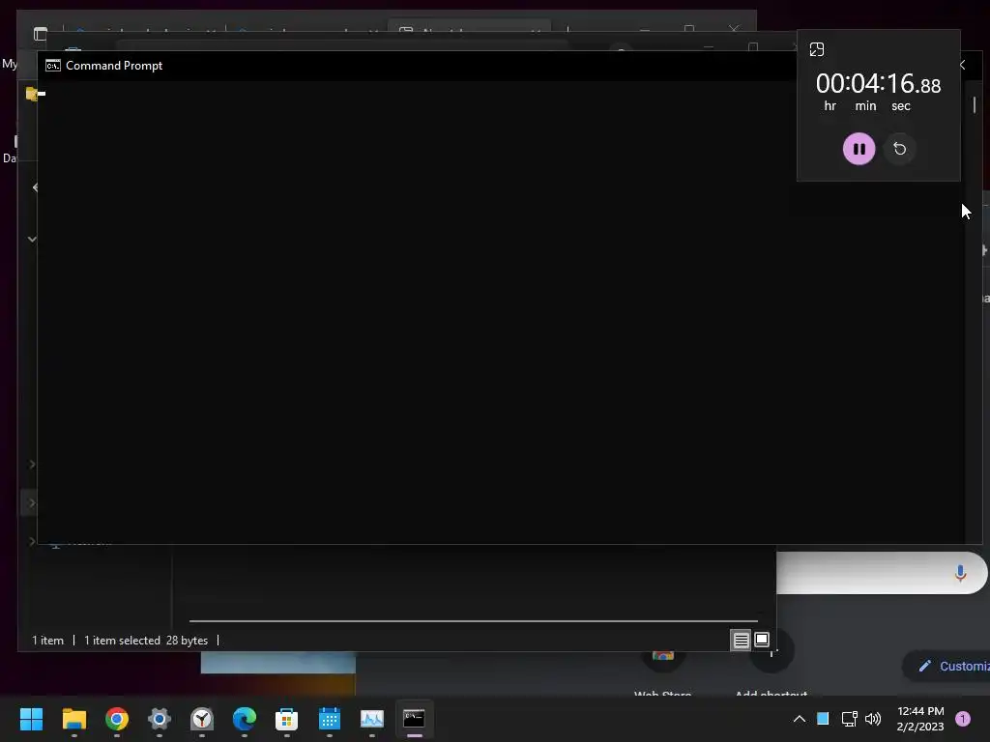Image resolution: width=990 pixels, height=742 pixels.
Task: Collapse the down-chevron node in Explorer's navigation pane
Action: click(32, 240)
